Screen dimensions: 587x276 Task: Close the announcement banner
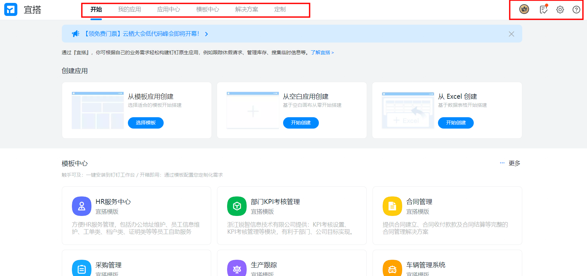pyautogui.click(x=512, y=34)
